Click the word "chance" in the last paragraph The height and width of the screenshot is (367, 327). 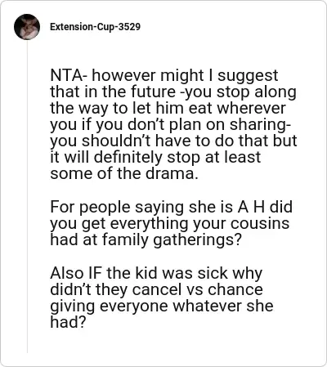235,289
